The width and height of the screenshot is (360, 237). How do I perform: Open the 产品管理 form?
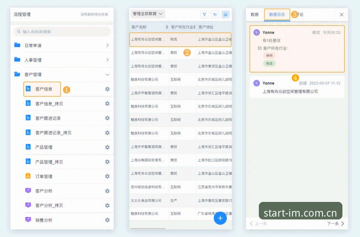coord(44,147)
